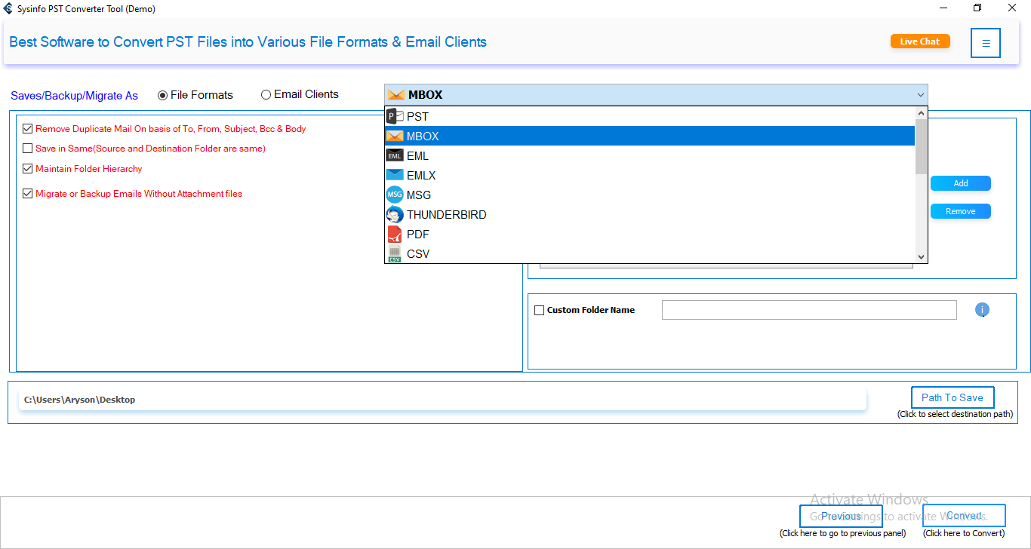Choose the highlighted MBOX list entry
Image resolution: width=1031 pixels, height=549 pixels.
point(650,136)
